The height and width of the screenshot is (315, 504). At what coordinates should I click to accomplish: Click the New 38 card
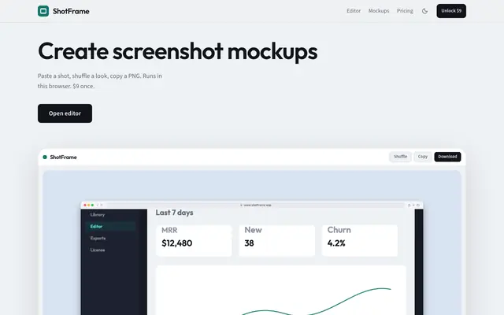click(276, 240)
